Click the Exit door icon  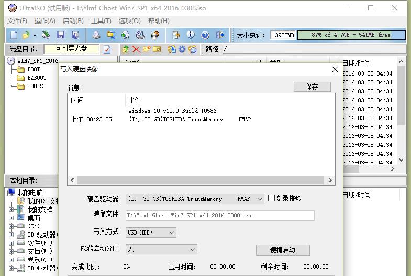point(220,35)
